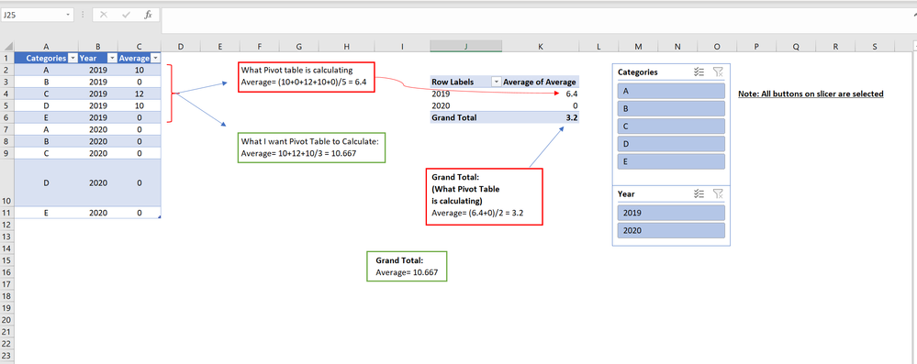This screenshot has width=917, height=364.
Task: Open the Categories column filter dropdown
Action: point(73,58)
